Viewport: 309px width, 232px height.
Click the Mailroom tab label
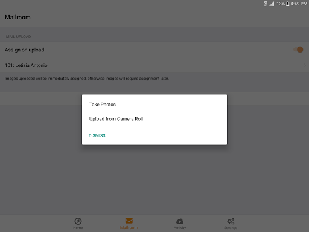129,228
